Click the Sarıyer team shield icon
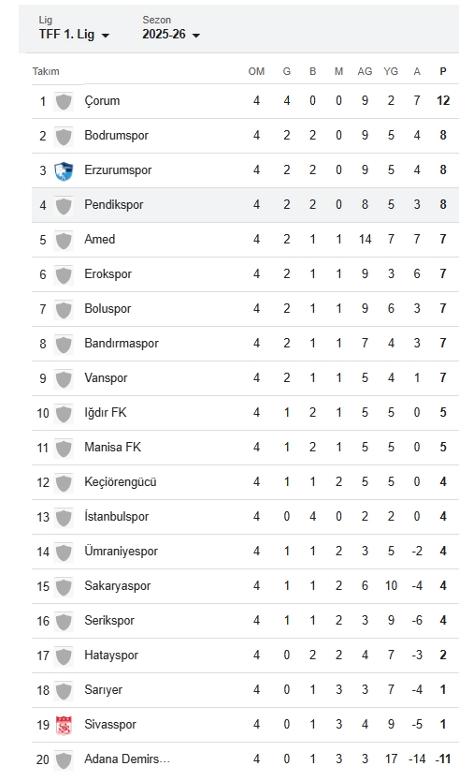 coord(64,690)
